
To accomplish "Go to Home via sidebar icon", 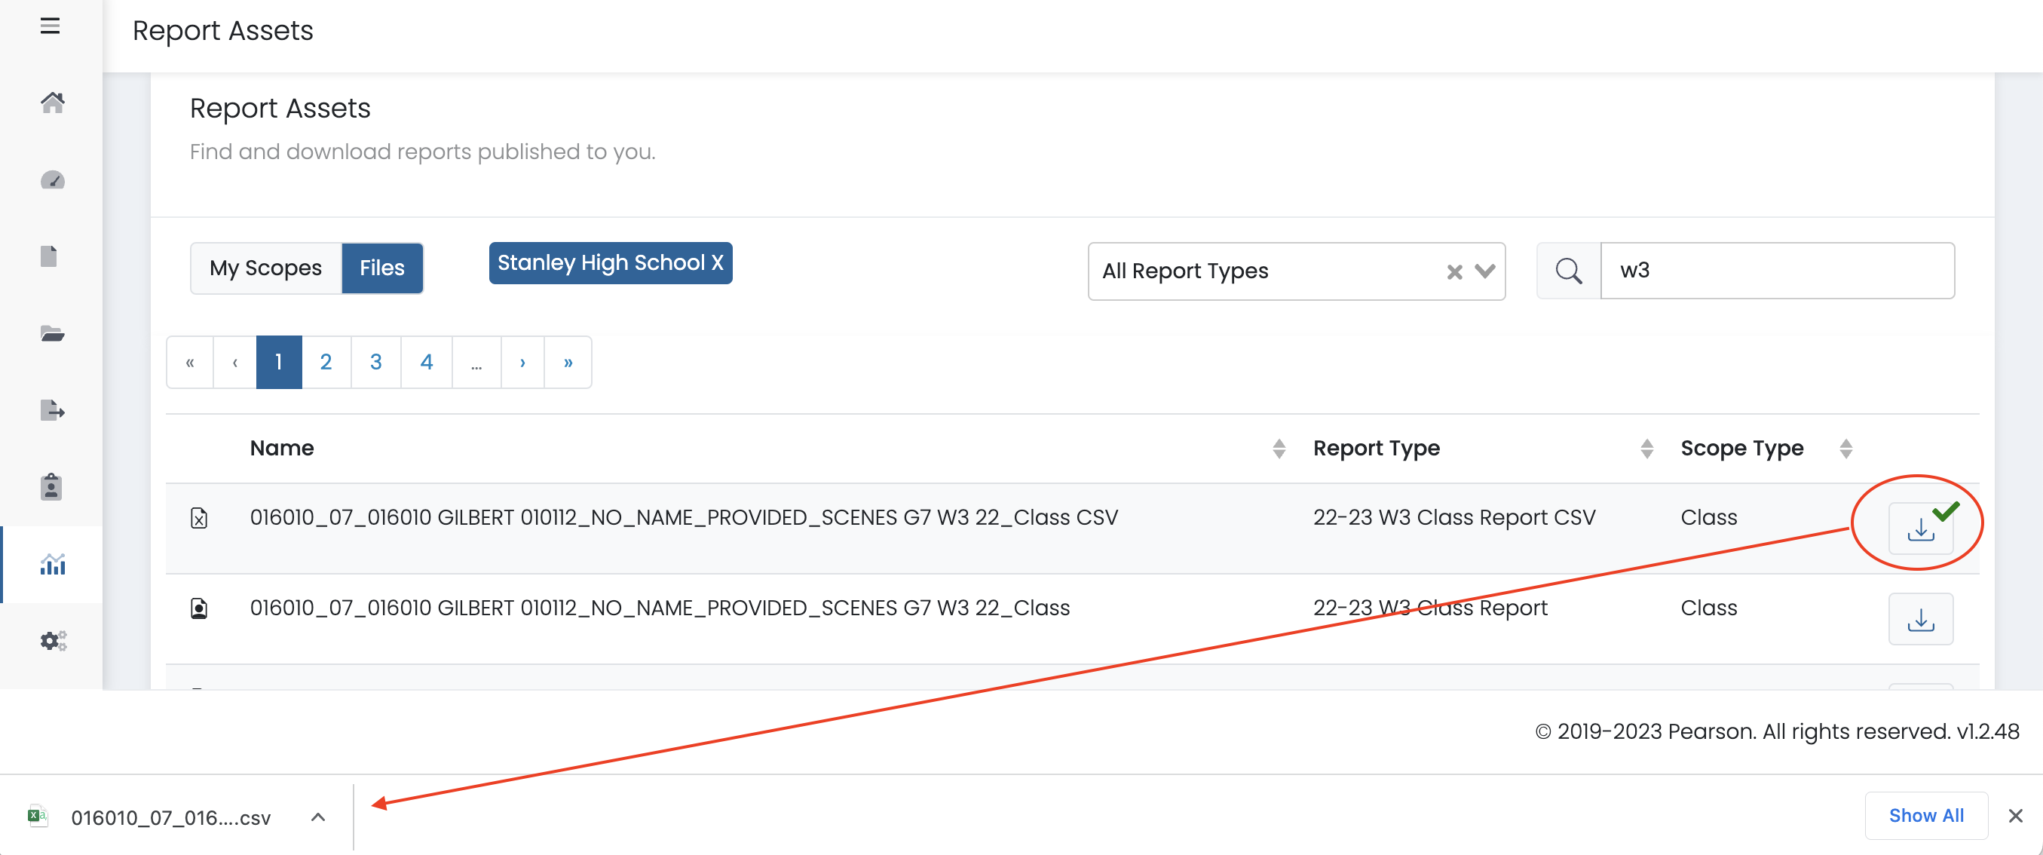I will pyautogui.click(x=52, y=103).
